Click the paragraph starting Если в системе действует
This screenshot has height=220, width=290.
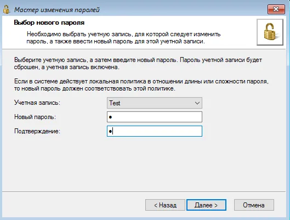pos(141,85)
